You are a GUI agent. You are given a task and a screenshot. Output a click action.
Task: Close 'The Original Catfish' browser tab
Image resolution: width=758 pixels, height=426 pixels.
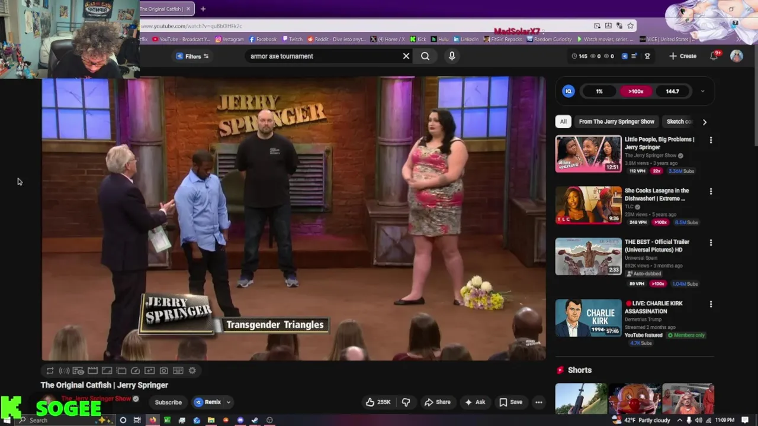coord(188,9)
